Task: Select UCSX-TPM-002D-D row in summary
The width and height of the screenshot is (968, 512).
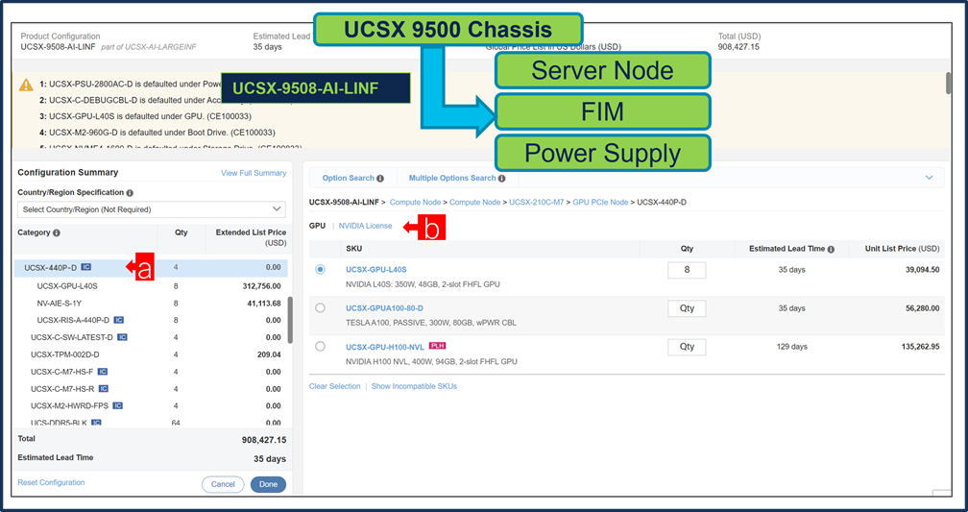Action: (151, 354)
